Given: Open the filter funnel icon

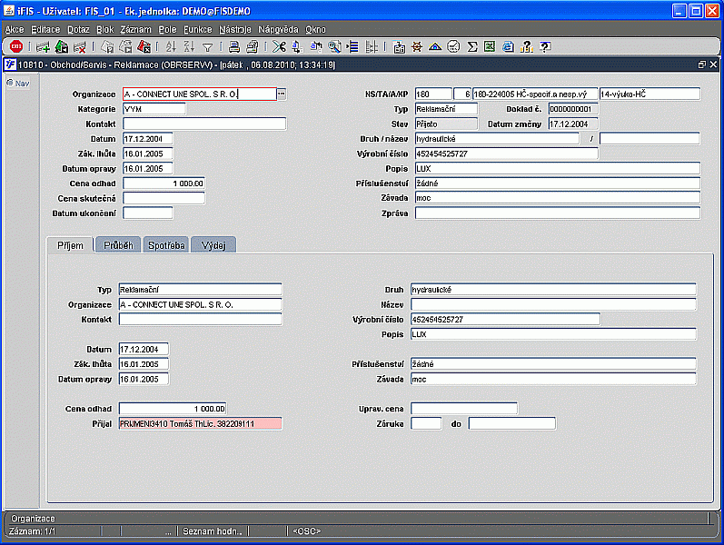Looking at the screenshot, I should click(208, 46).
